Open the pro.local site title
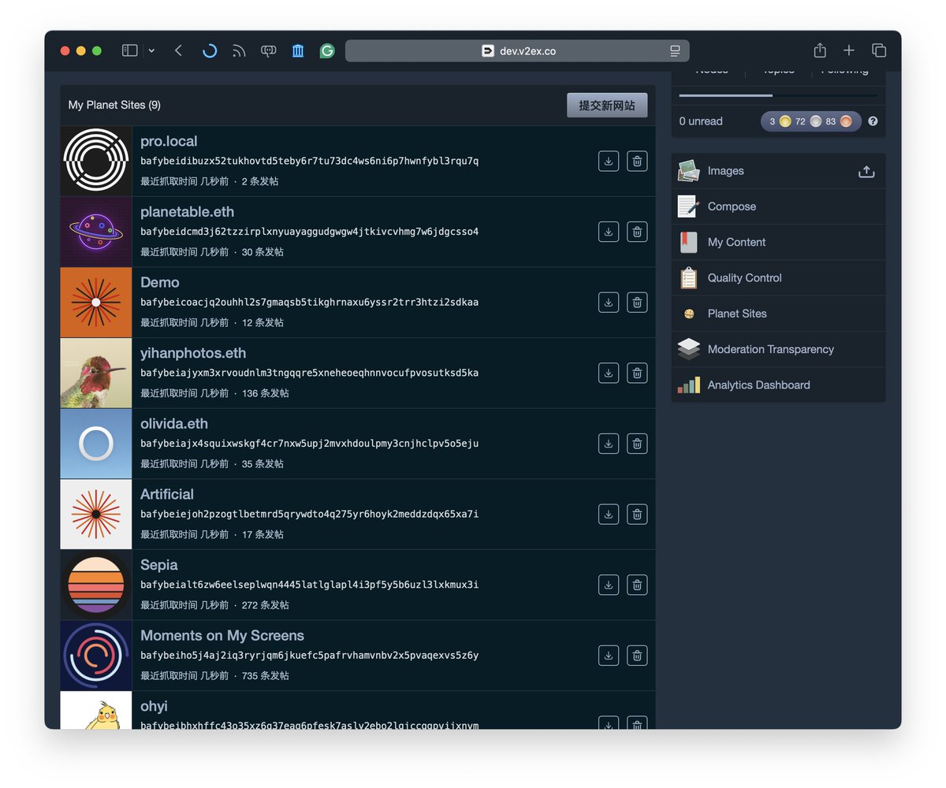946x788 pixels. [x=169, y=141]
